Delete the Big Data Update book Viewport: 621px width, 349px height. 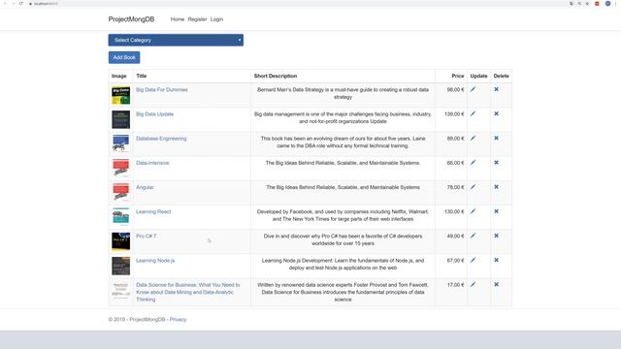coord(496,114)
